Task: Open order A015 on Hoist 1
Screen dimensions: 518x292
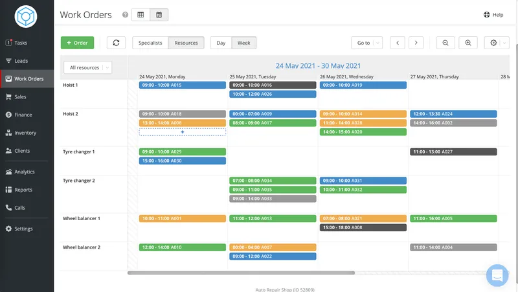Action: [x=183, y=85]
